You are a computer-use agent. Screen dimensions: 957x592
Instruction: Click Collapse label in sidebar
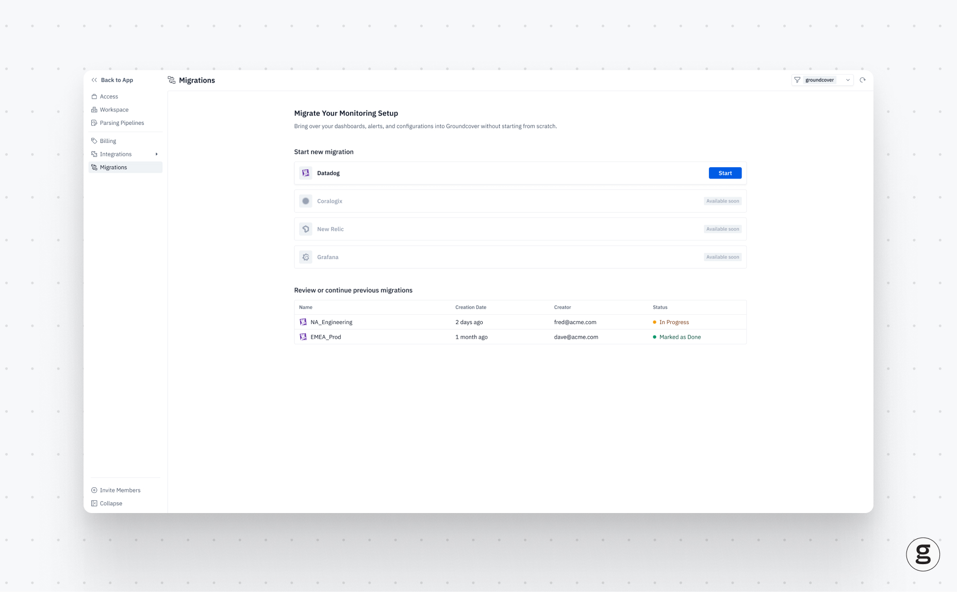pos(111,503)
